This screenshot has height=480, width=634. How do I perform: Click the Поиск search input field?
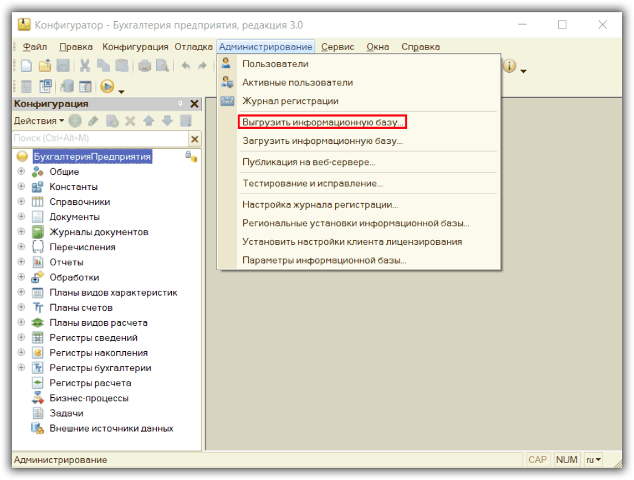(x=100, y=138)
